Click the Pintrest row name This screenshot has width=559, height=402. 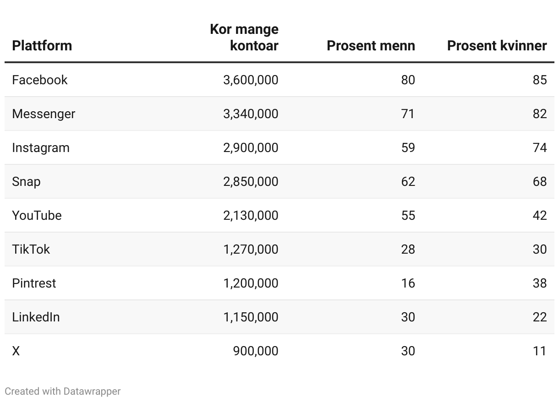pos(34,283)
